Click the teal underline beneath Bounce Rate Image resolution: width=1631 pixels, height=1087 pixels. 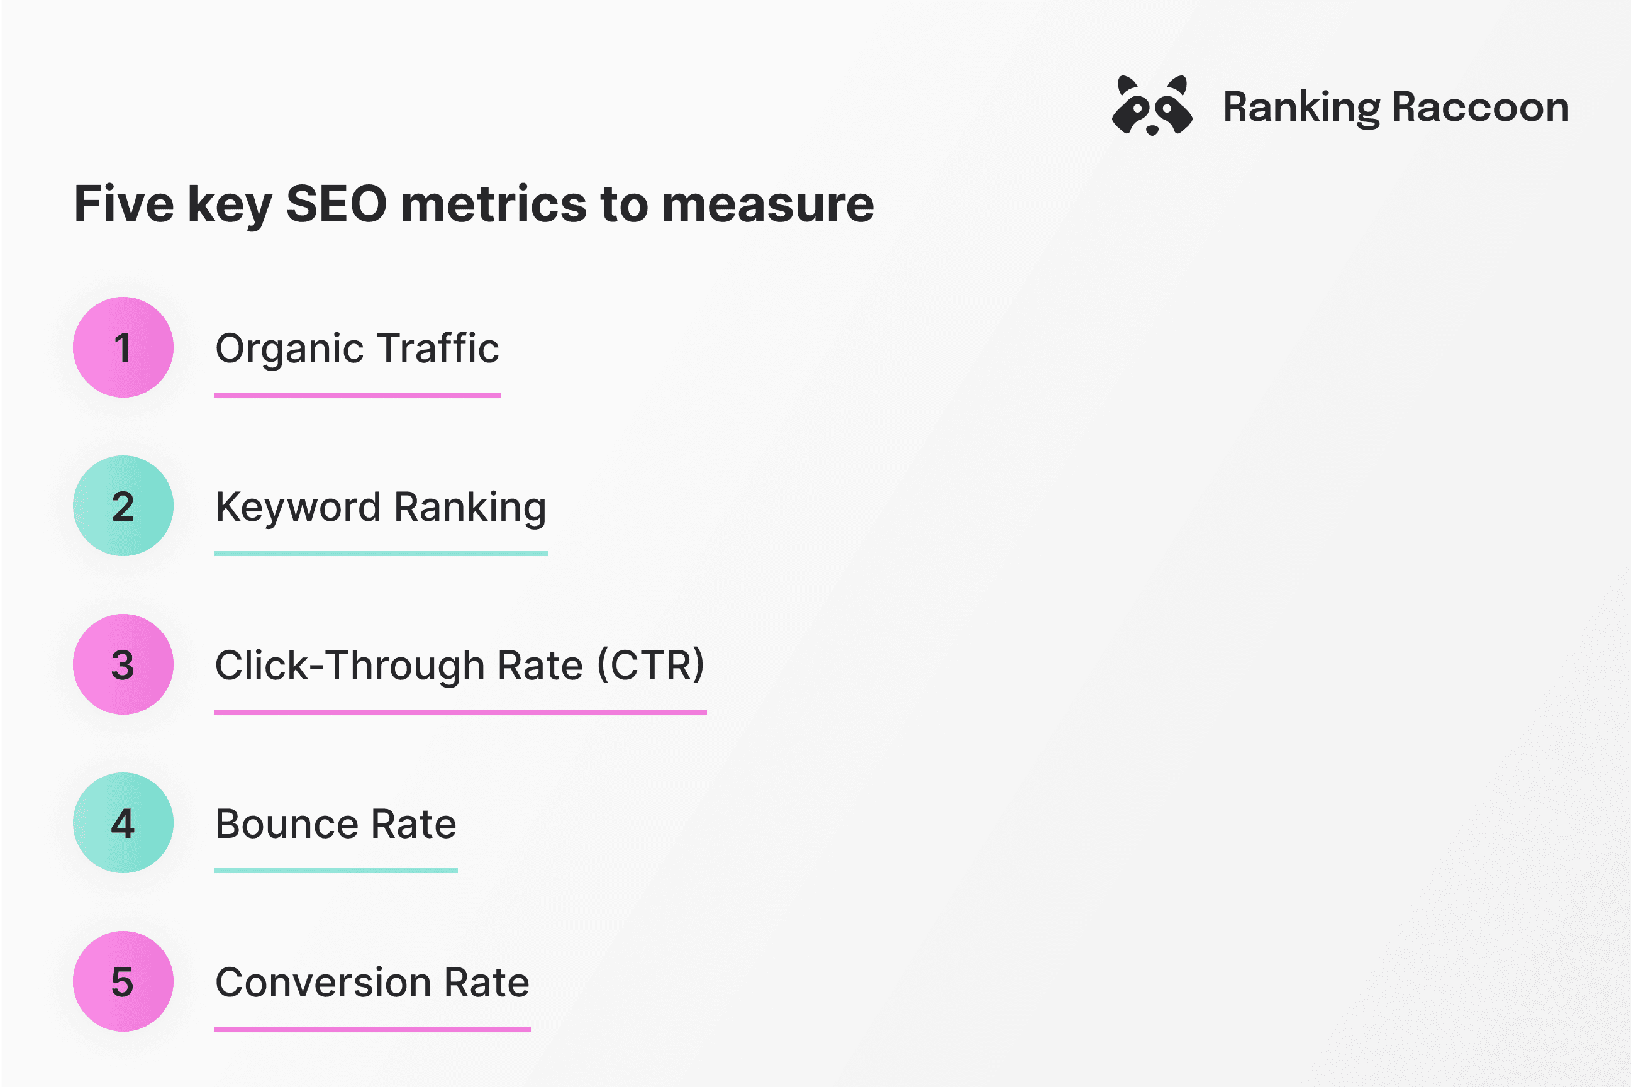coord(335,870)
